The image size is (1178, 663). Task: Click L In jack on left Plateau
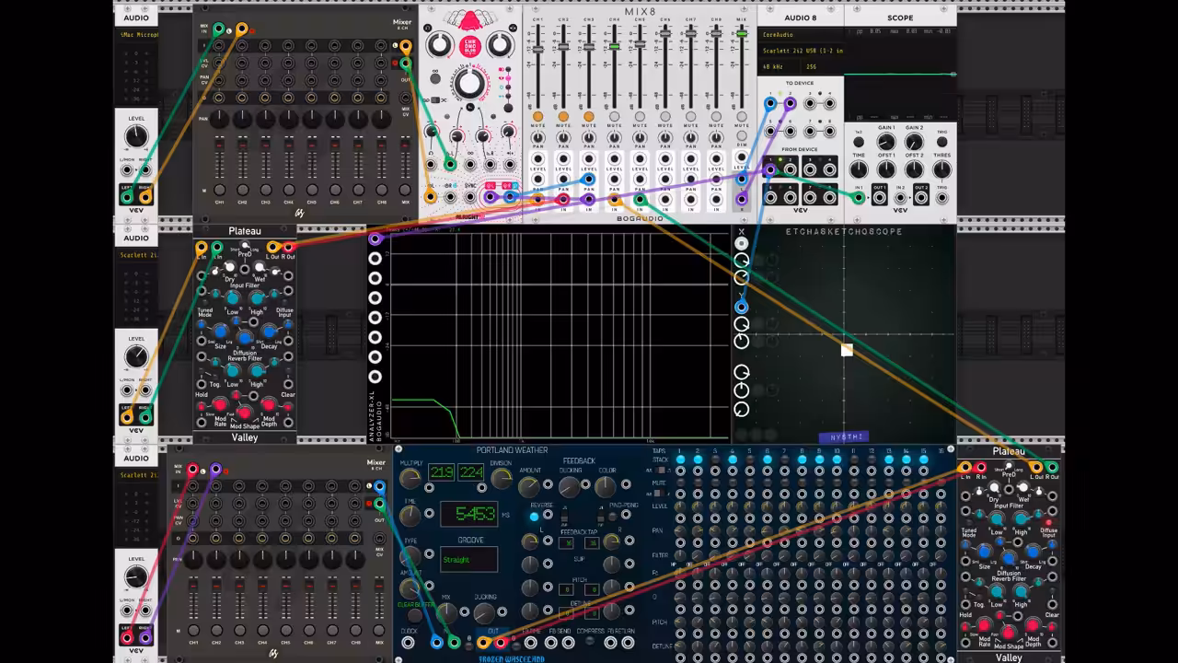tap(202, 248)
